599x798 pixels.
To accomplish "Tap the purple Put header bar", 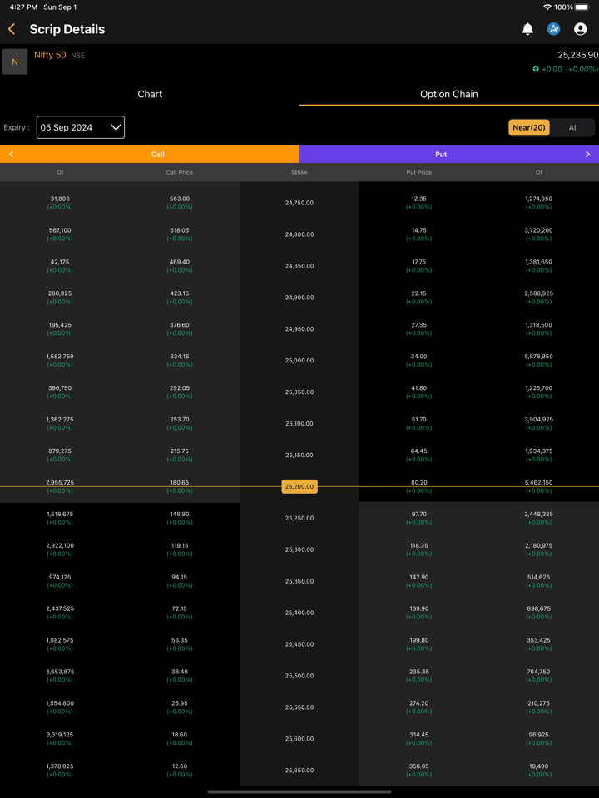I will coord(441,155).
